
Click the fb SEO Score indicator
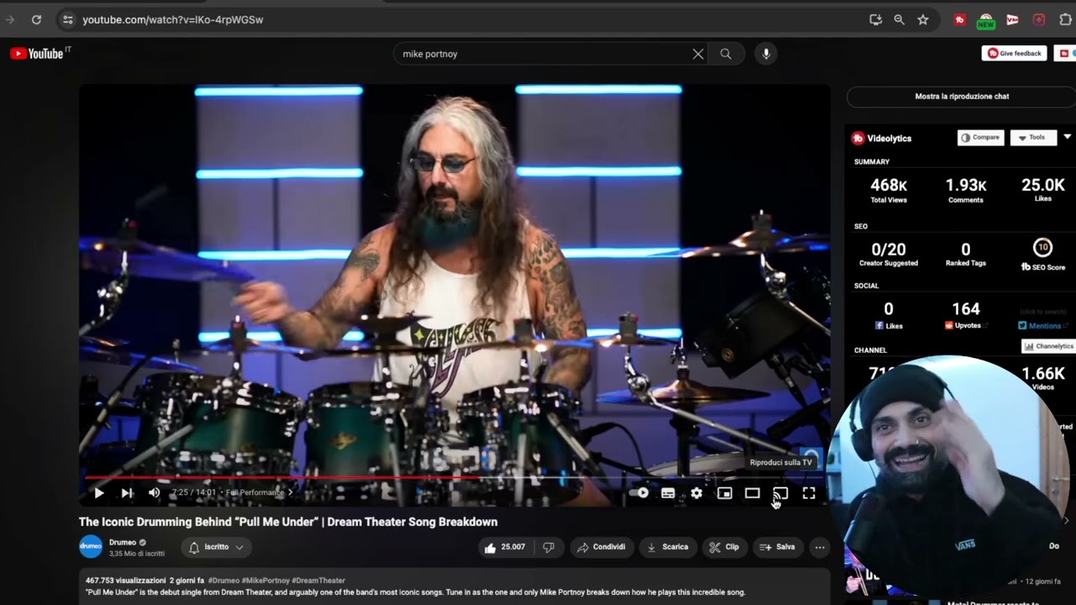[x=1042, y=255]
